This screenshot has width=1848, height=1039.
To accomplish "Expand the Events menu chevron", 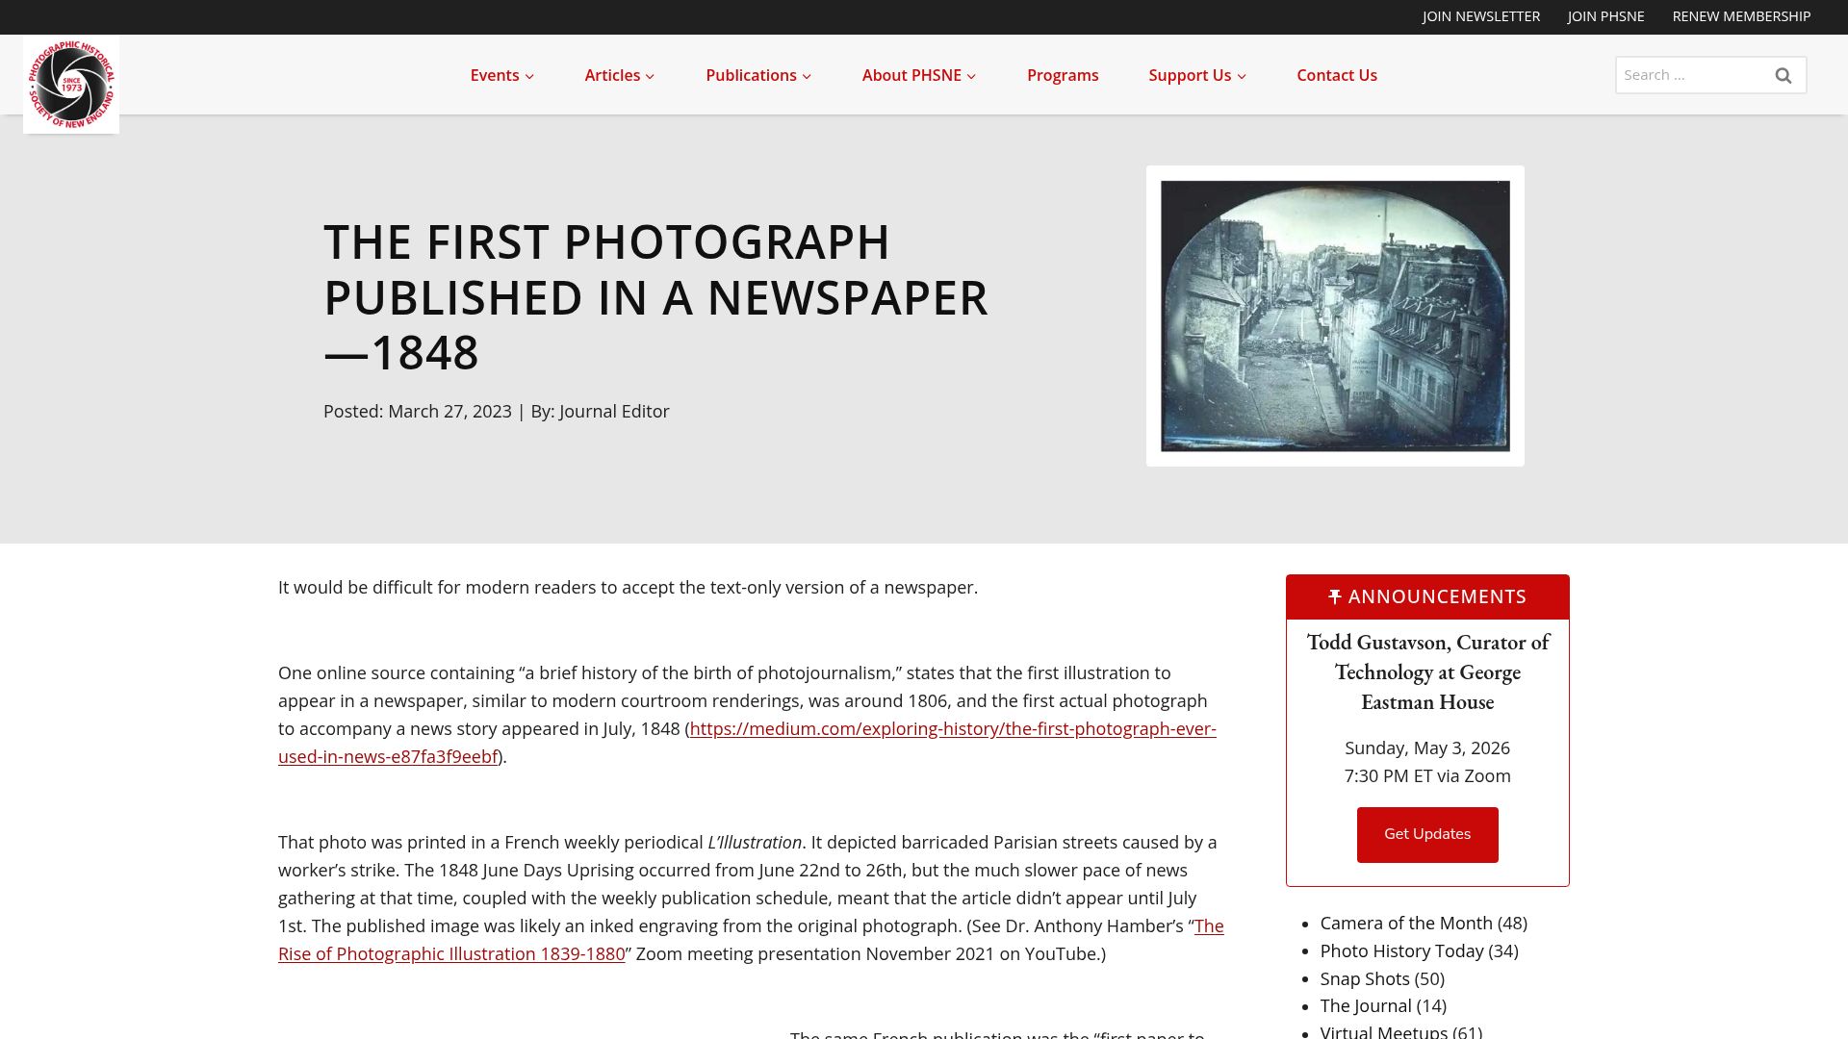I will (529, 76).
